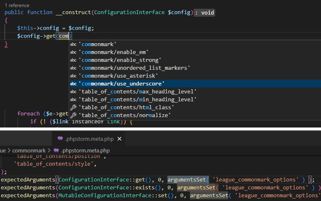Select 'commonmark/unordered_list_markers' completion

195,68
